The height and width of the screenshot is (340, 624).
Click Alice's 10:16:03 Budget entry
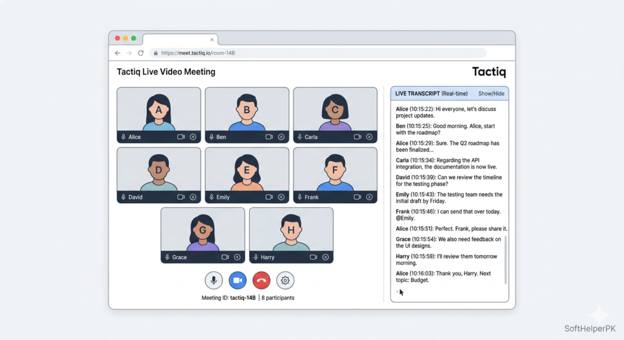coord(444,277)
